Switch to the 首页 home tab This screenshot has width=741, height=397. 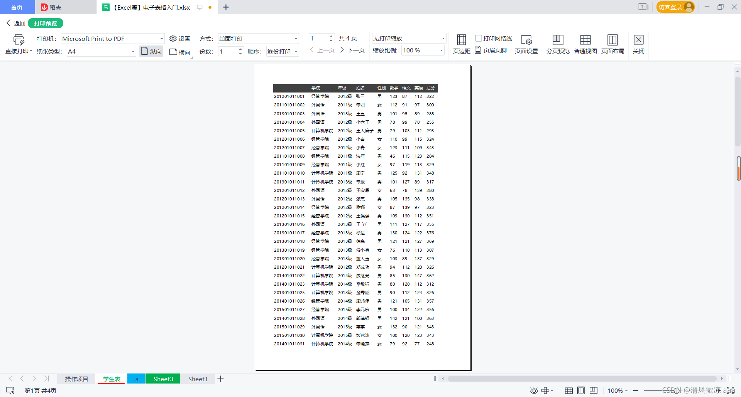tap(17, 7)
